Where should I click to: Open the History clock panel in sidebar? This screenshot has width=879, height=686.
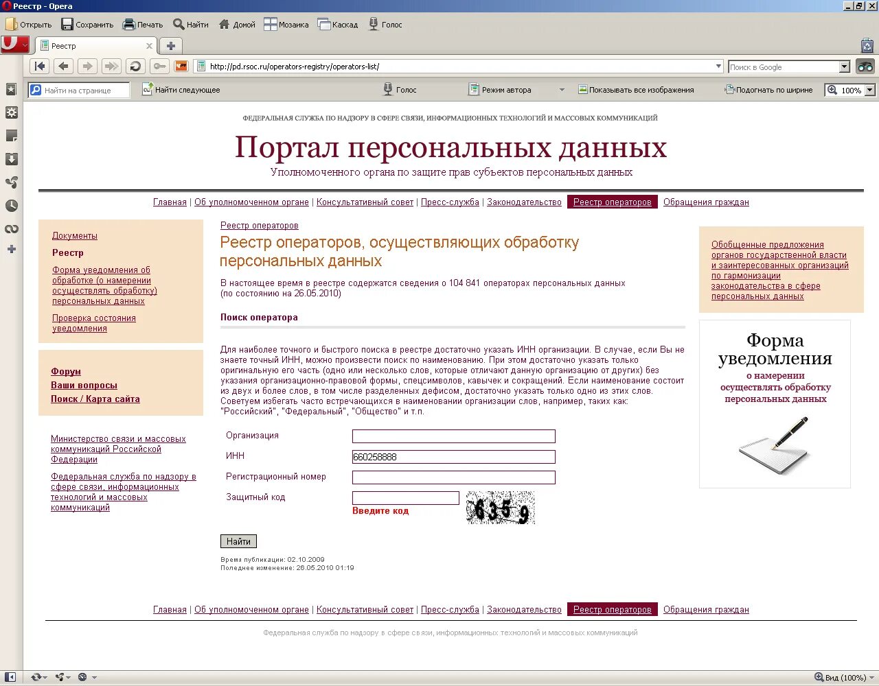[11, 206]
